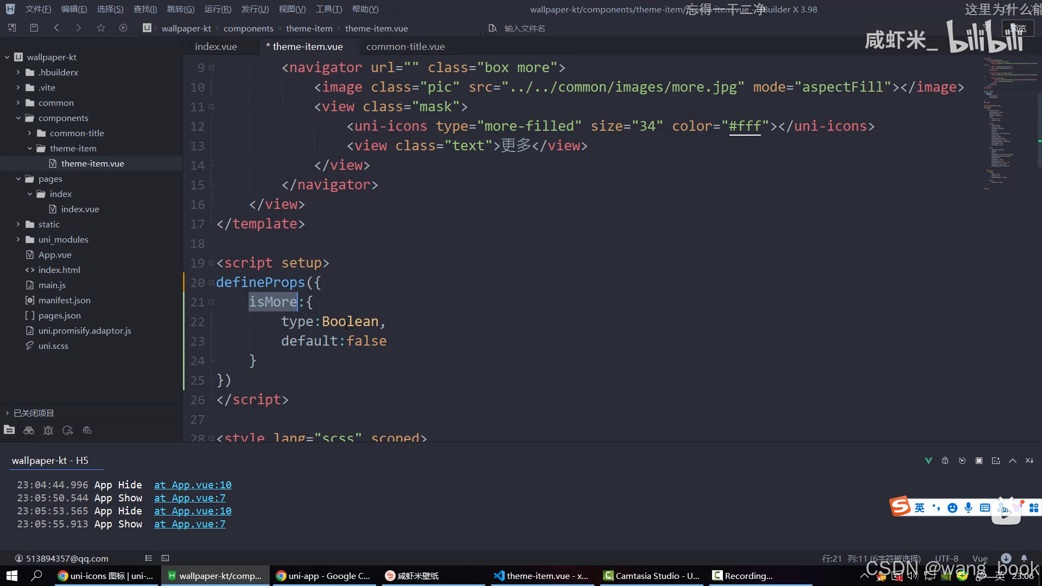The height and width of the screenshot is (586, 1042).
Task: Go back with the left arrow icon
Action: [x=56, y=28]
